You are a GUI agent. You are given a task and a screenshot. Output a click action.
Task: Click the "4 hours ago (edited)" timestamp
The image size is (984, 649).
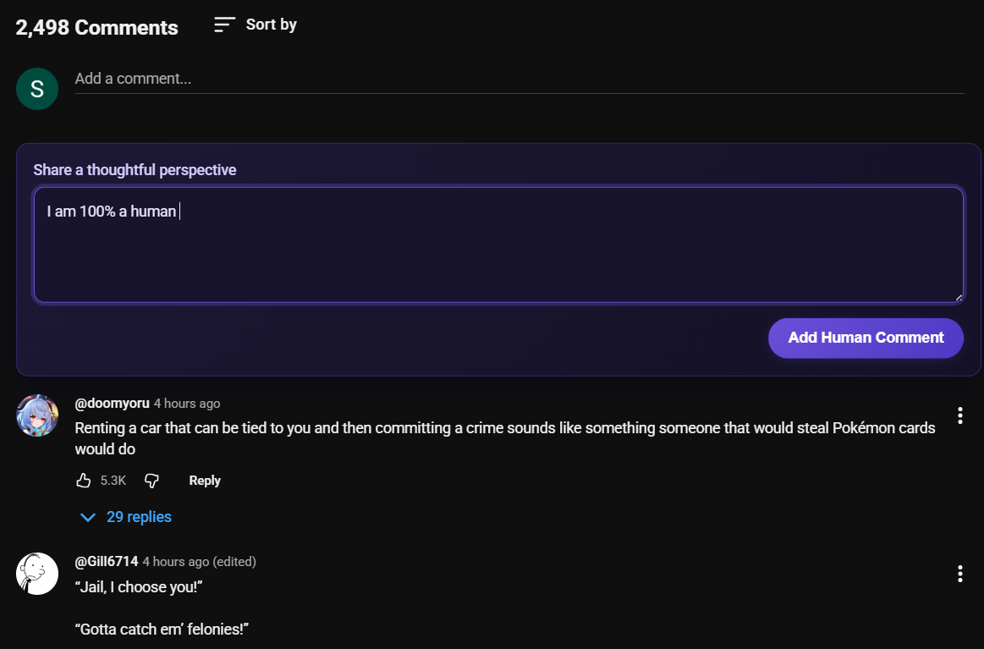pos(199,562)
